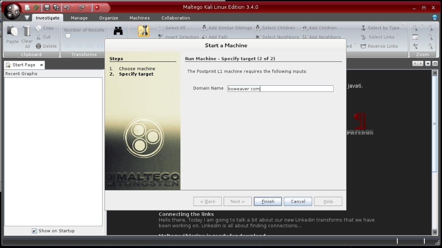
Task: Open the redo history dropdown arrow
Action: tap(87, 6)
